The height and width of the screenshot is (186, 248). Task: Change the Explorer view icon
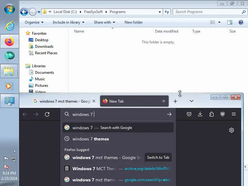click(x=212, y=22)
